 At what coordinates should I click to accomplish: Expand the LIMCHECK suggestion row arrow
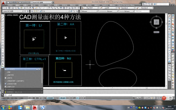pyautogui.click(x=41, y=89)
